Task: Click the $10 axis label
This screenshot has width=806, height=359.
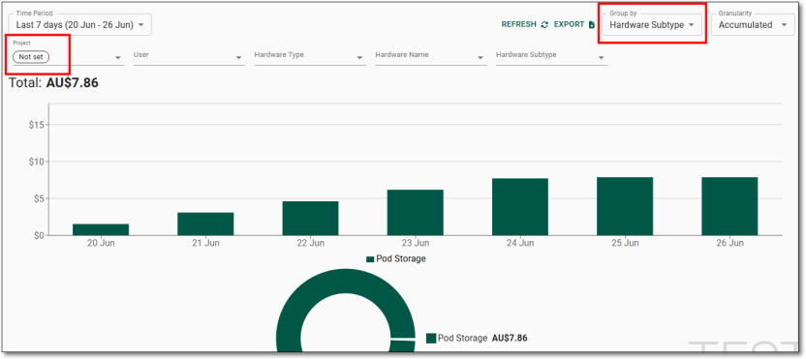Action: (38, 162)
